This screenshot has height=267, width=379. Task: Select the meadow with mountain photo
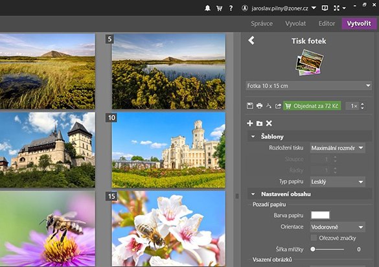point(47,71)
